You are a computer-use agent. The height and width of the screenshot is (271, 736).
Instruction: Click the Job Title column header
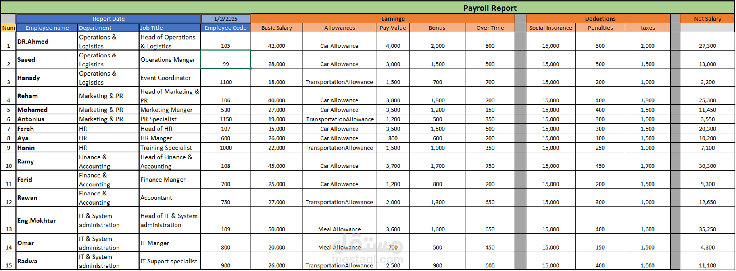(x=170, y=28)
